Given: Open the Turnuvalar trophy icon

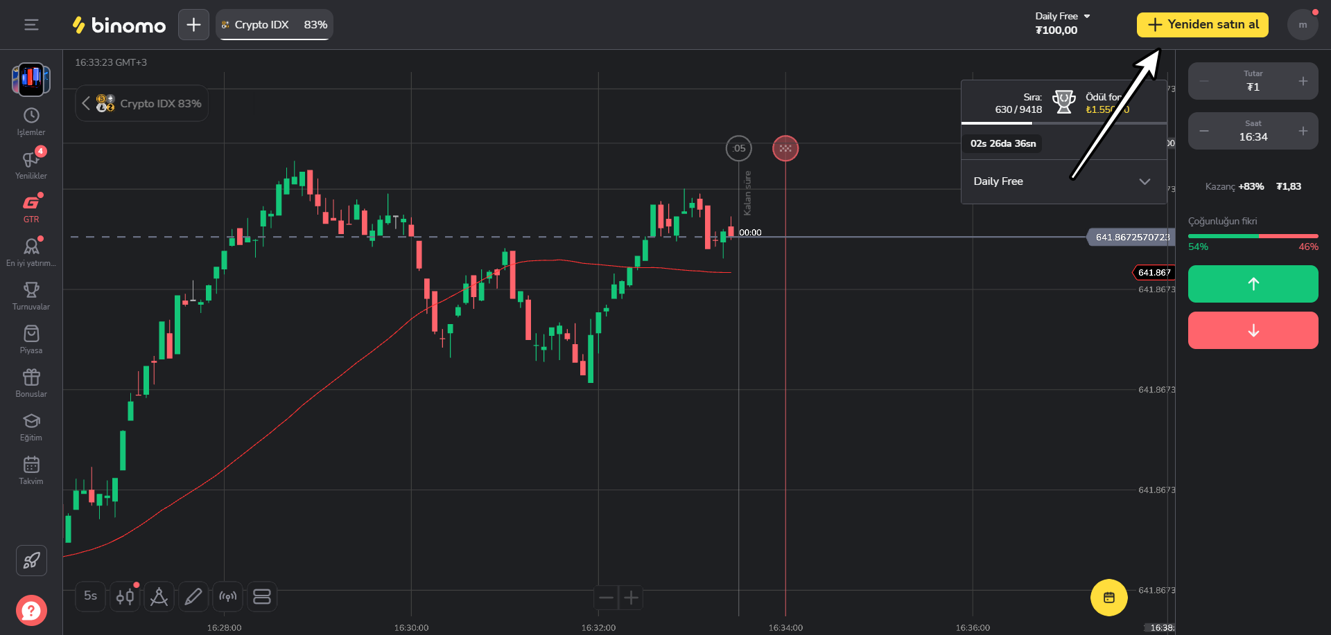Looking at the screenshot, I should click(31, 290).
